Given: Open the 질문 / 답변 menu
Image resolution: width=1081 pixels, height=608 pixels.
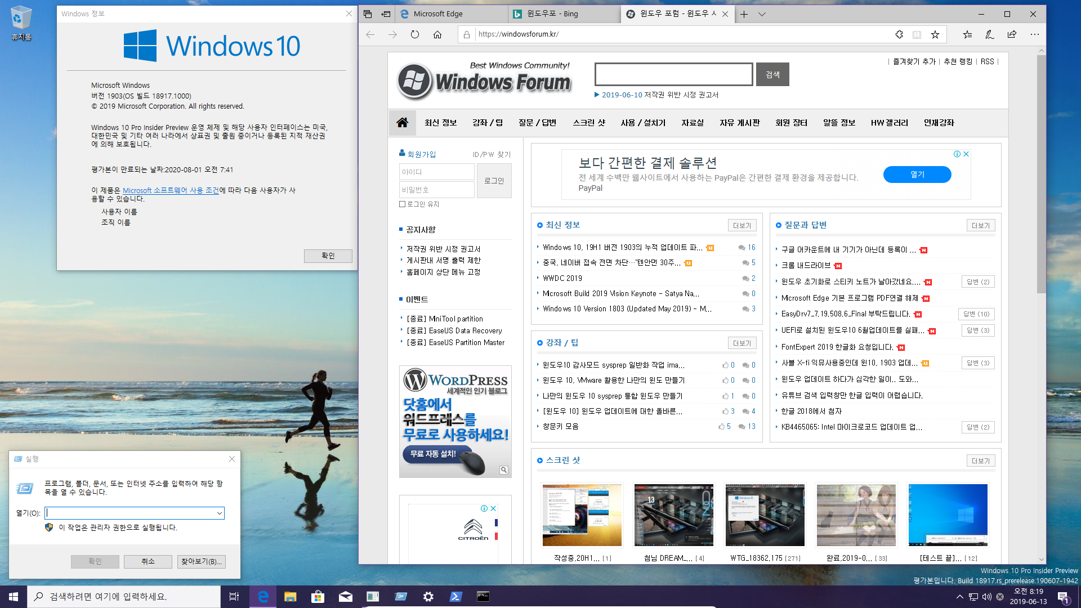Looking at the screenshot, I should (537, 123).
